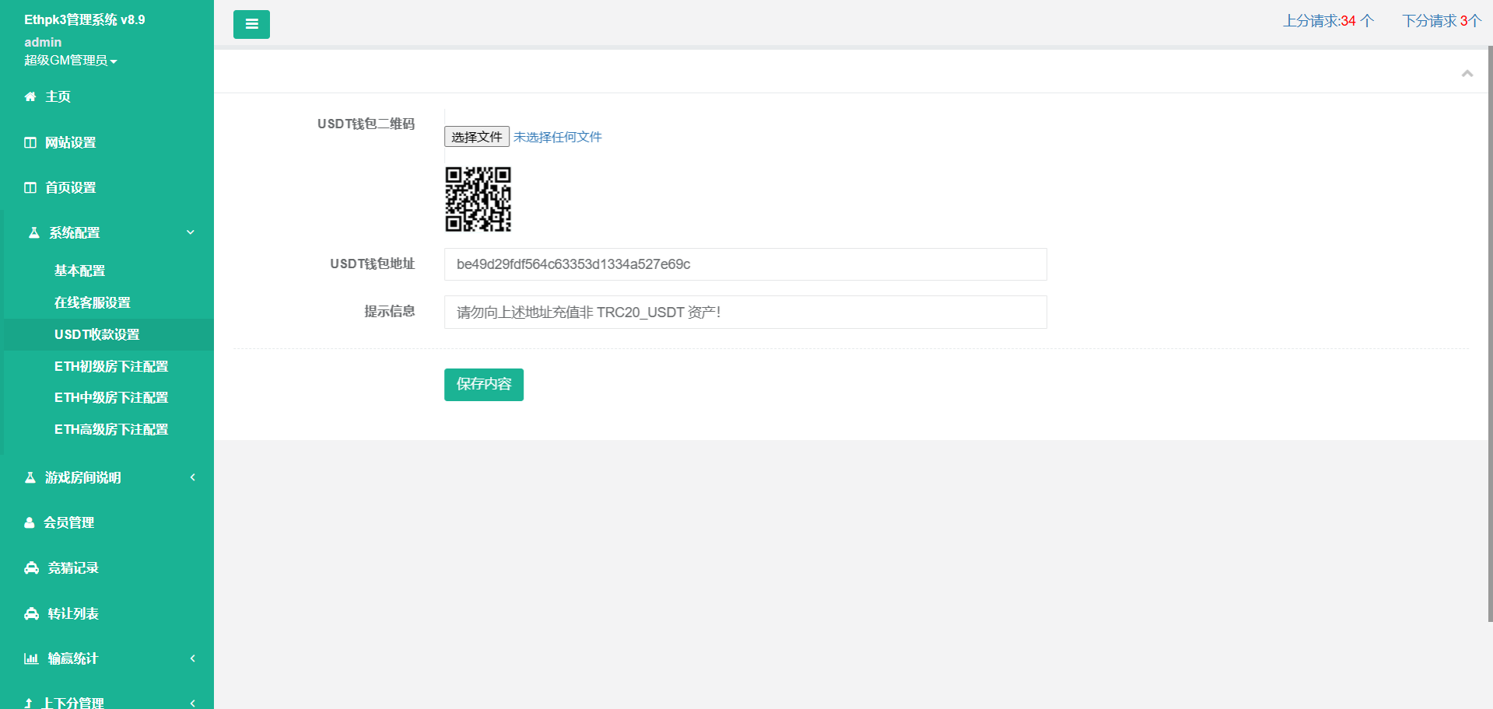The width and height of the screenshot is (1493, 709).
Task: Click the 保存内容 save button
Action: click(x=483, y=385)
